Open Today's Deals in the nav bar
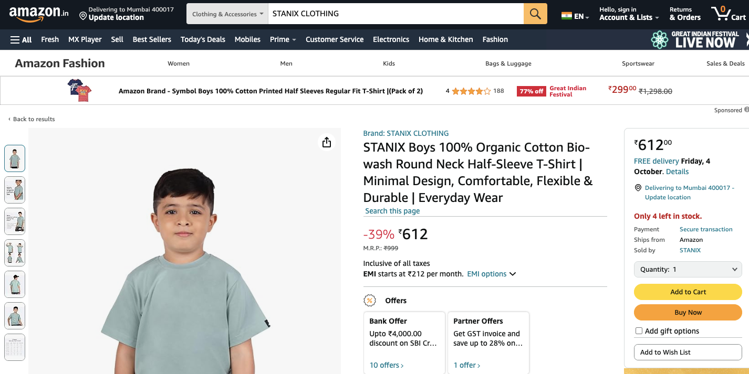The image size is (749, 374). point(203,39)
